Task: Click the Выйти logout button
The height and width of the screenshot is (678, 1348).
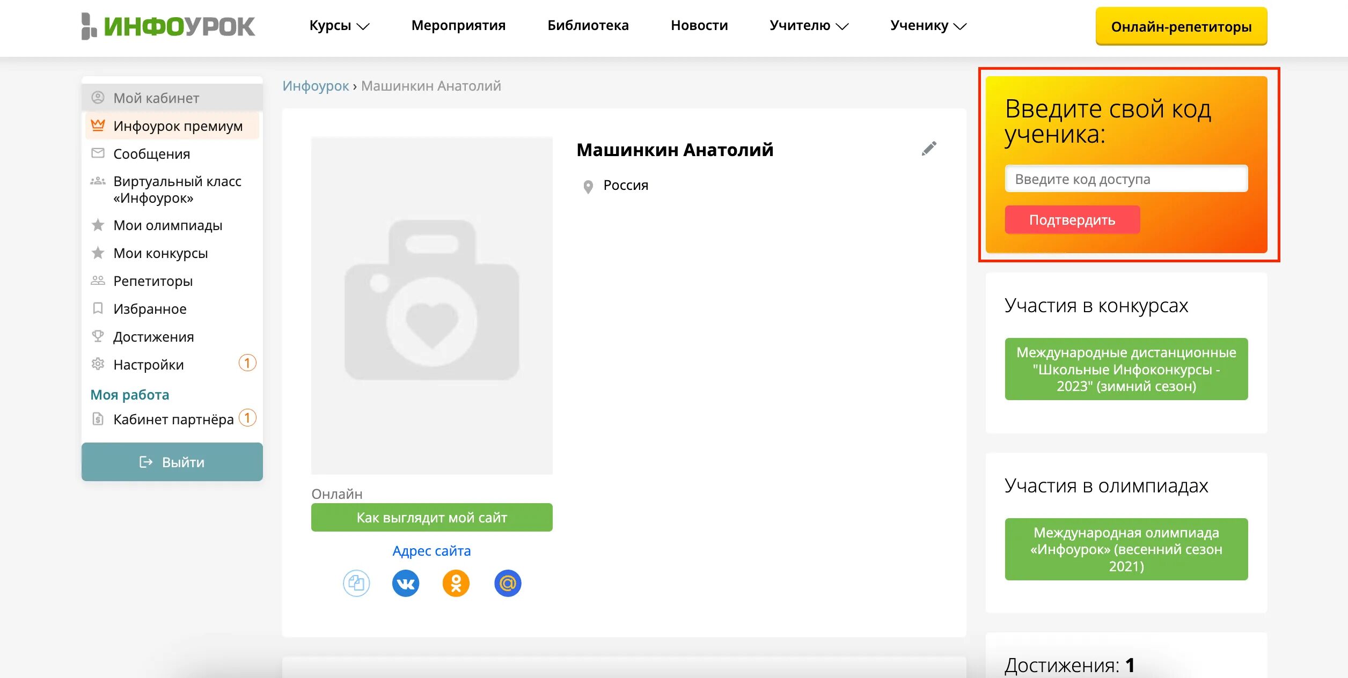Action: 172,462
